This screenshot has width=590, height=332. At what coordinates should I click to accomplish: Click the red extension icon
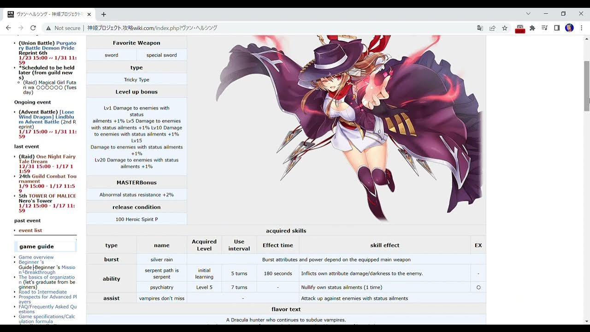[520, 29]
